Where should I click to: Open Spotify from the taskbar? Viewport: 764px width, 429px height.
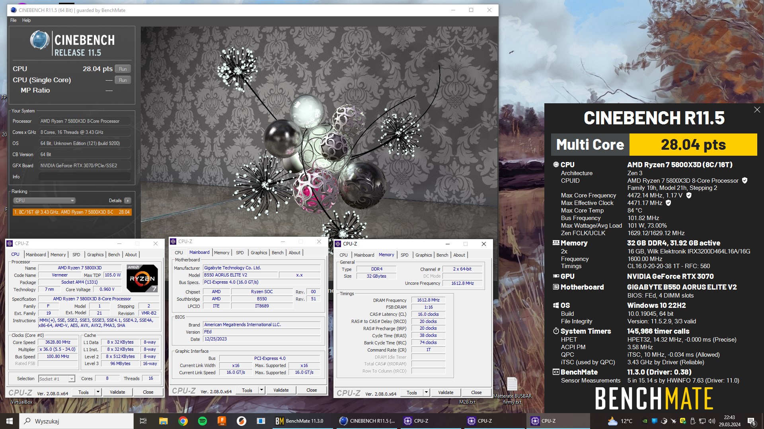click(x=202, y=421)
